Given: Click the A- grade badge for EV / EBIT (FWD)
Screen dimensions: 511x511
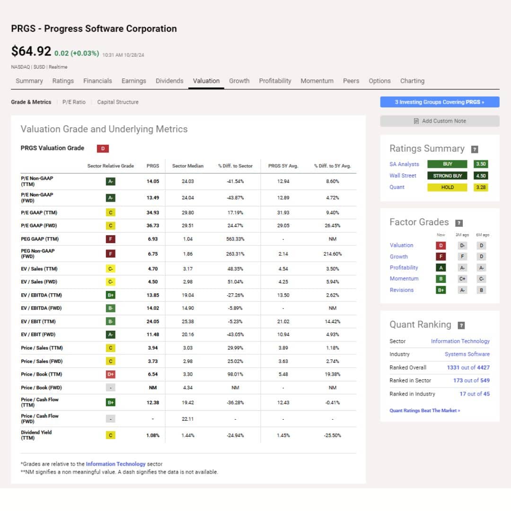Looking at the screenshot, I should pos(110,335).
